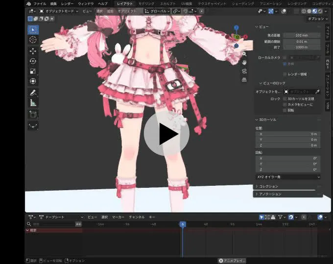Toggle viewport overlays display
The image size is (333, 264).
click(x=284, y=11)
